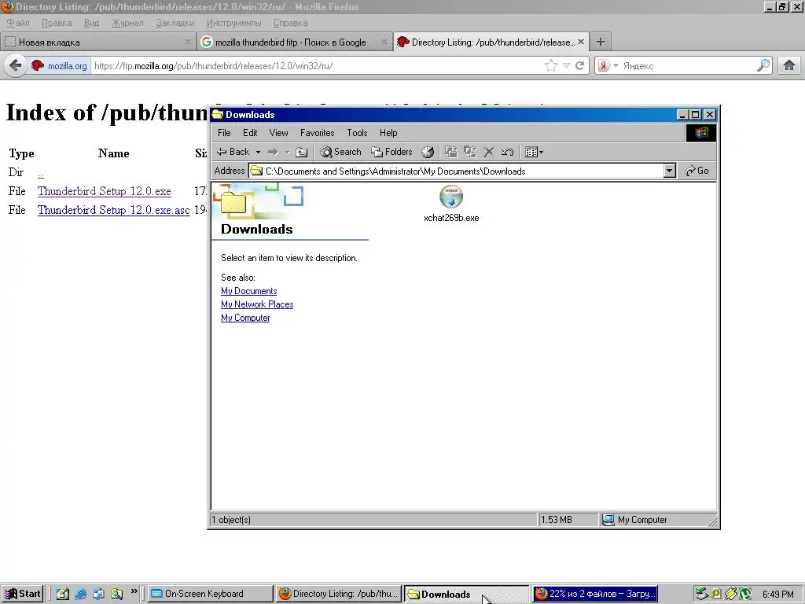Switch to Directory Listing Firefox taskbar button

[x=338, y=594]
